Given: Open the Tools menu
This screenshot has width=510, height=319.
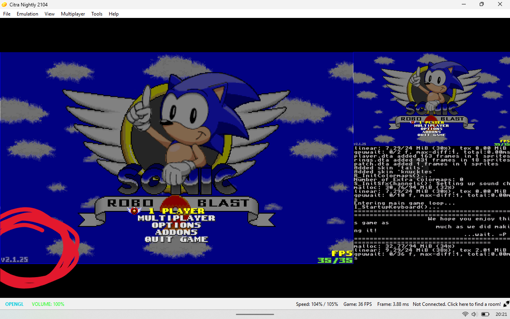Looking at the screenshot, I should coord(97,14).
